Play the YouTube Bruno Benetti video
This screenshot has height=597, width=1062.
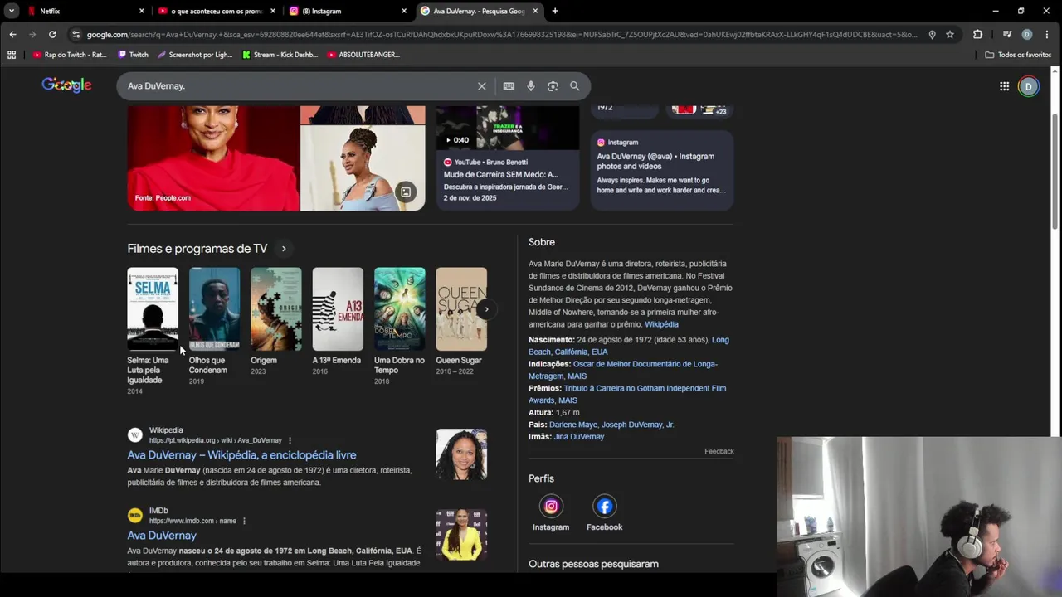click(x=508, y=158)
